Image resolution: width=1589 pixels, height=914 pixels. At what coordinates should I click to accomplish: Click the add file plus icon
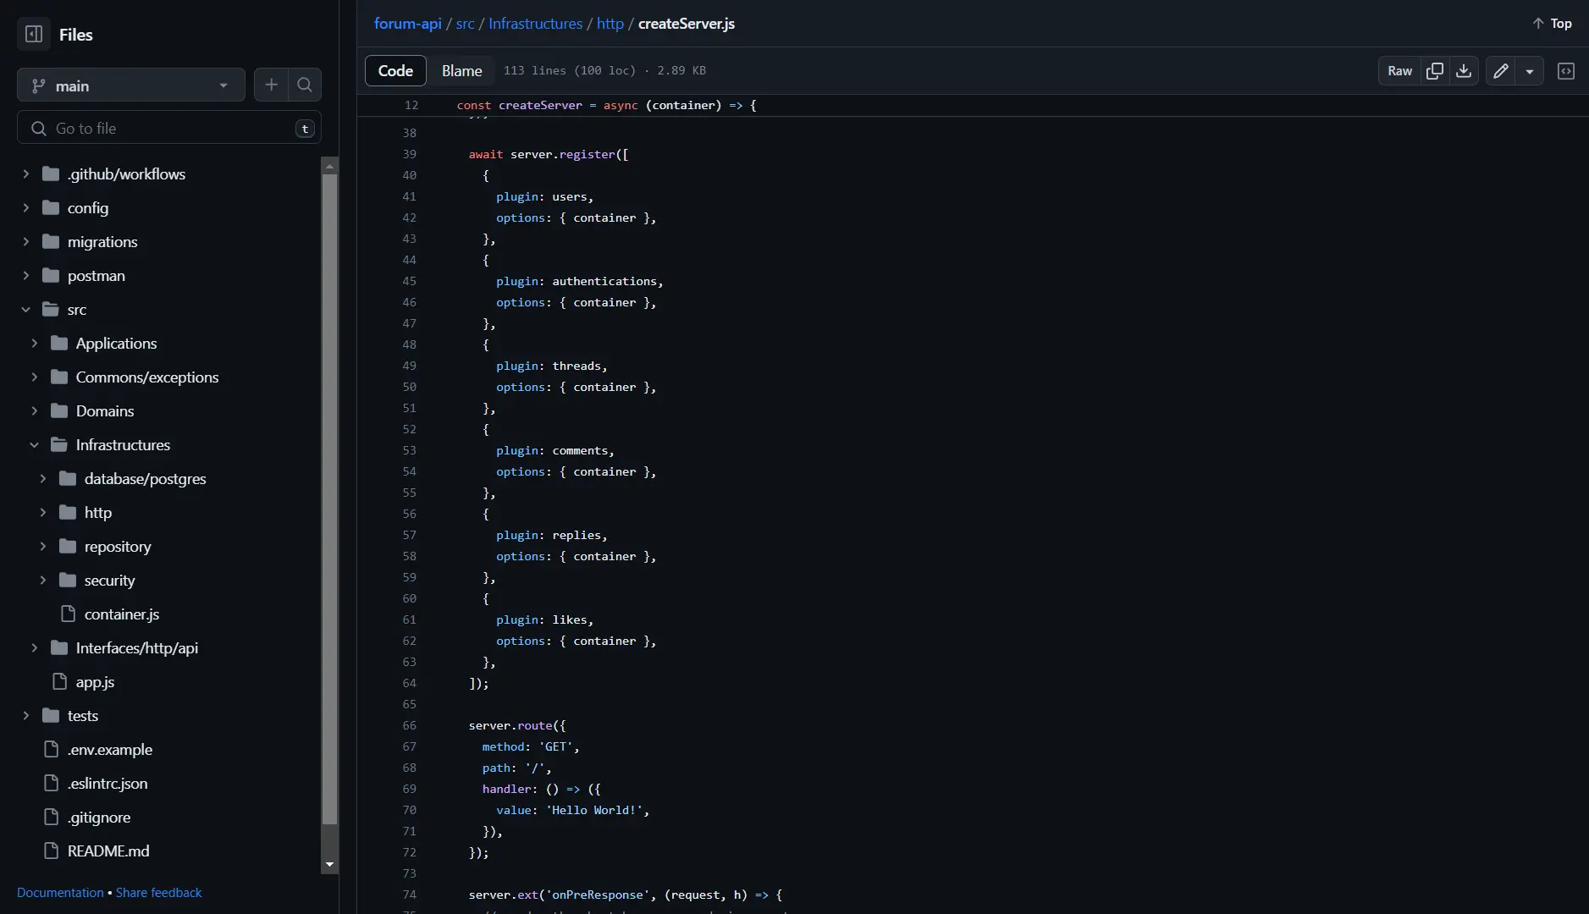point(271,85)
